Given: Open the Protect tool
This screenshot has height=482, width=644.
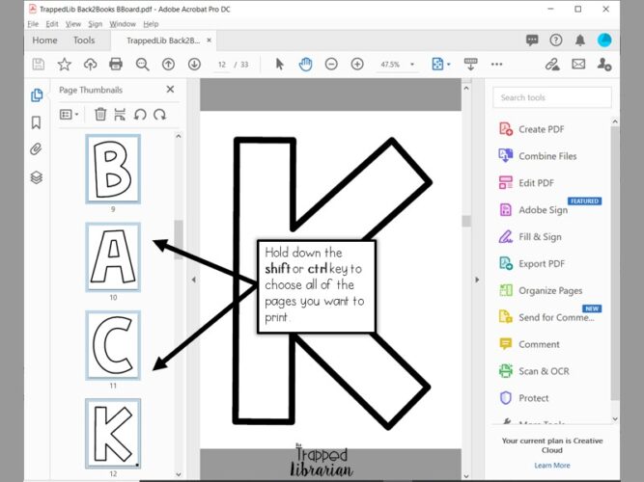Looking at the screenshot, I should pyautogui.click(x=523, y=398).
